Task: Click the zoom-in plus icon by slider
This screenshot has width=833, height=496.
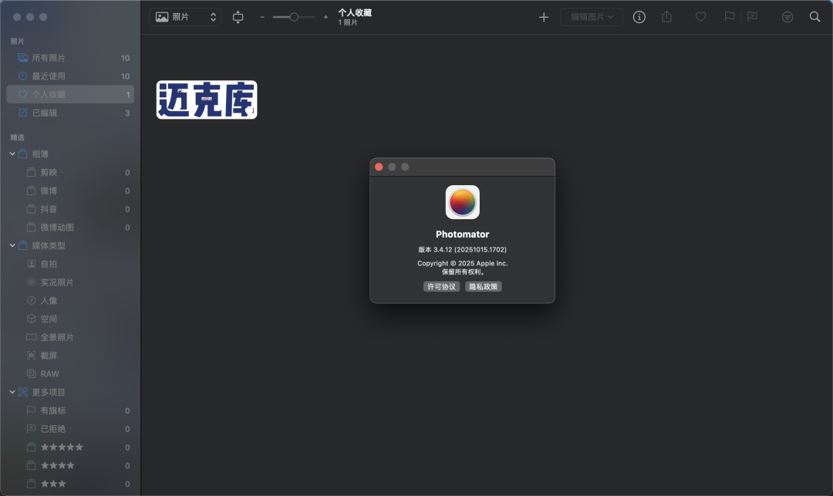Action: (x=325, y=17)
